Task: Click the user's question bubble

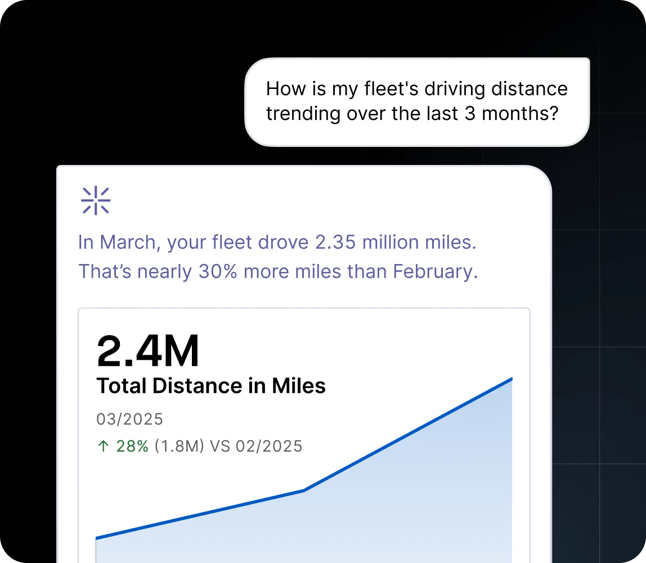Action: (416, 101)
